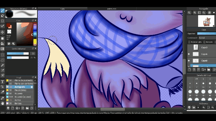Viewport: 216px width, 121px height.
Task: Open add layer dropdown in Capa panel
Action: click(204, 70)
